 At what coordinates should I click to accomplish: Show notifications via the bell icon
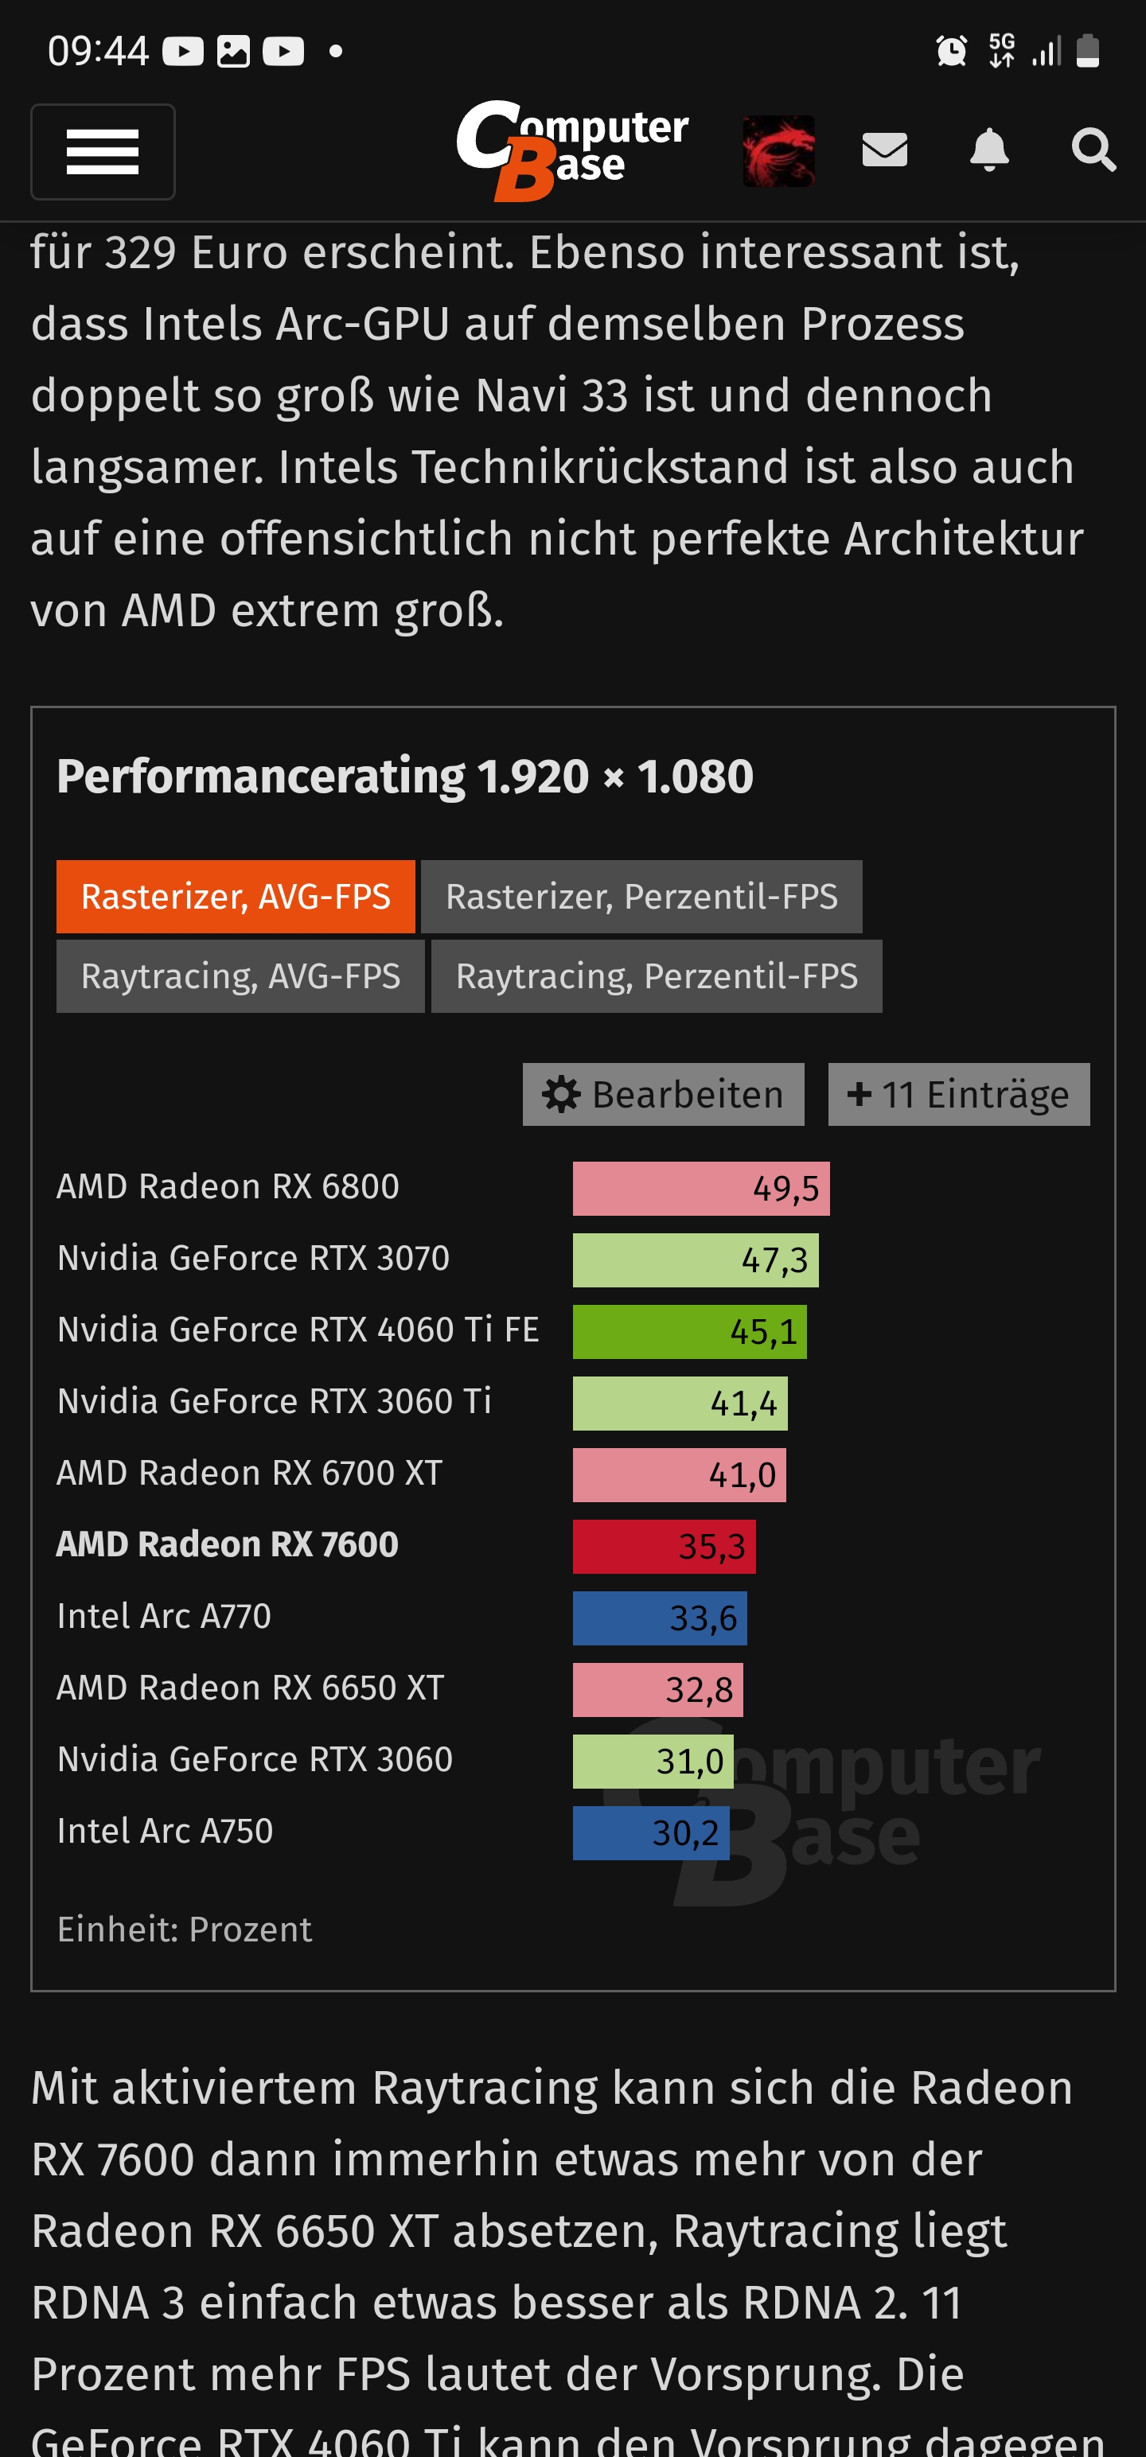coord(989,150)
